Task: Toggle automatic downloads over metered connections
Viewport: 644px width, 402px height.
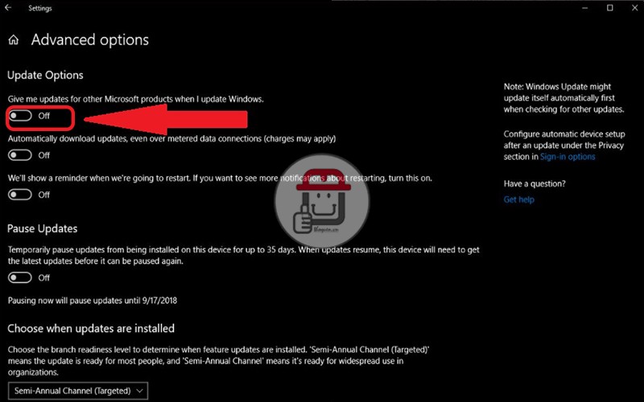Action: (21, 155)
